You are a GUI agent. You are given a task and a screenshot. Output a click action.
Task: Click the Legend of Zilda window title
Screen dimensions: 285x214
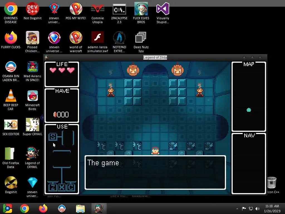coord(155,57)
